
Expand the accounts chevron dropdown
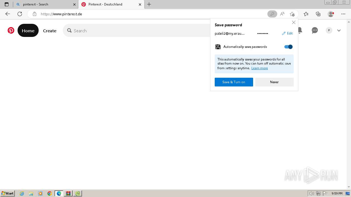click(x=339, y=31)
